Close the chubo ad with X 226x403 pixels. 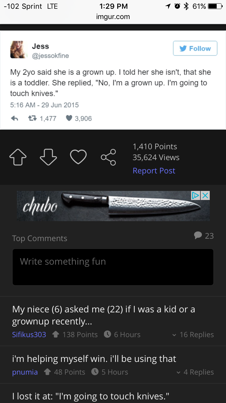[205, 195]
